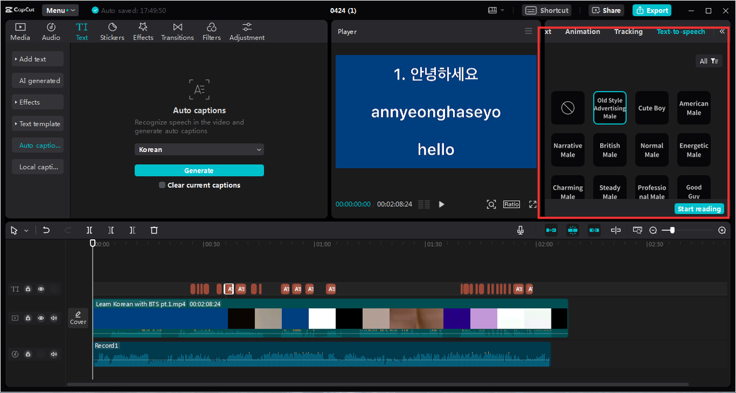Select the British Male voice

(x=609, y=150)
